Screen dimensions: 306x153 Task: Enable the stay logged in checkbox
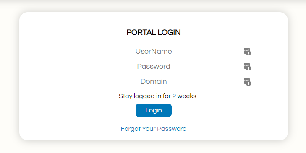click(113, 96)
